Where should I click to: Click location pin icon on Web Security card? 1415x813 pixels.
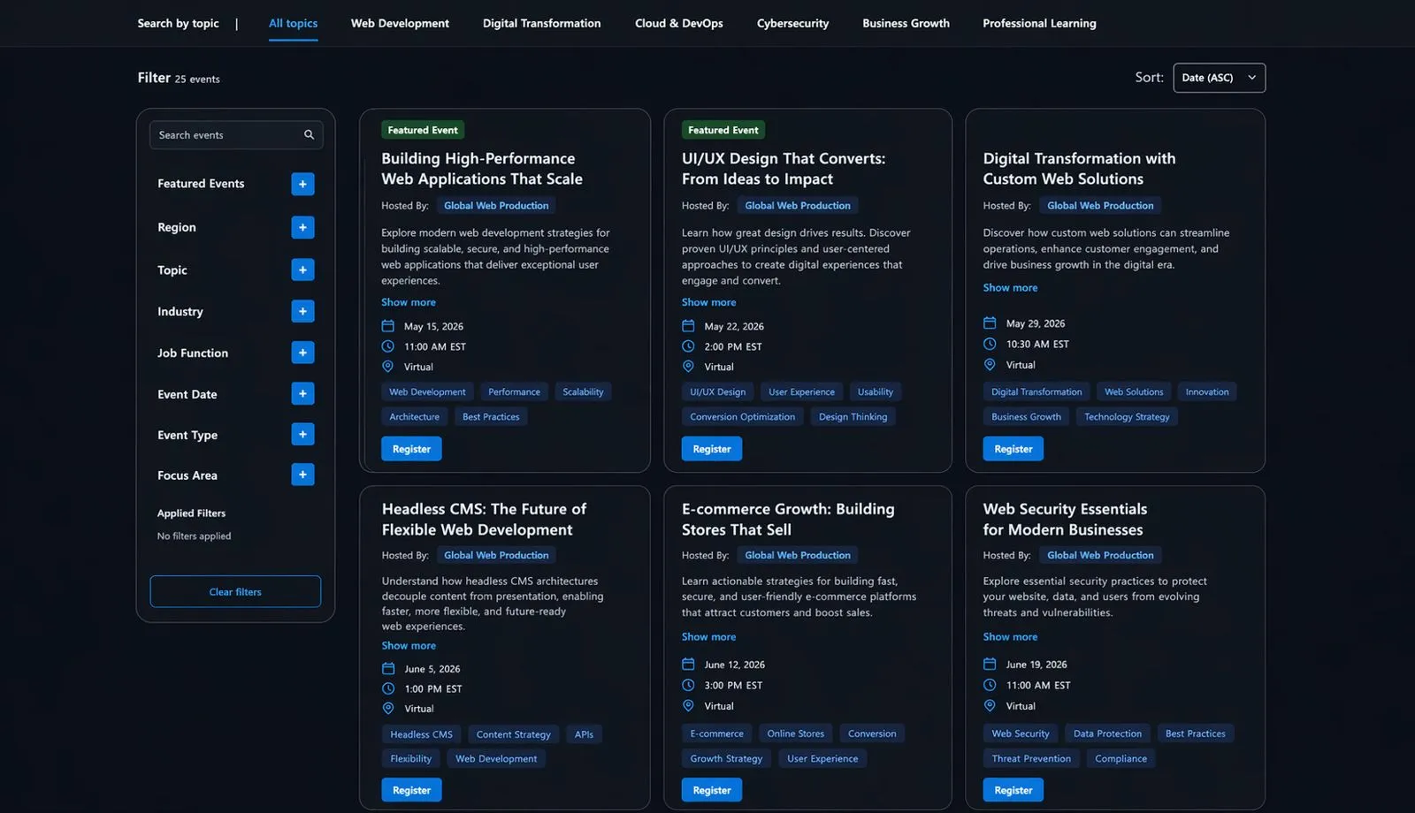990,706
